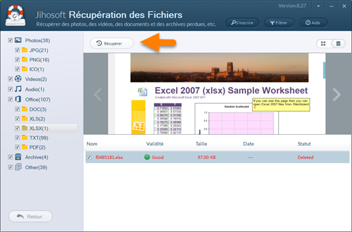The width and height of the screenshot is (352, 232).
Task: Select the Videos(2) category
Action: tap(36, 79)
